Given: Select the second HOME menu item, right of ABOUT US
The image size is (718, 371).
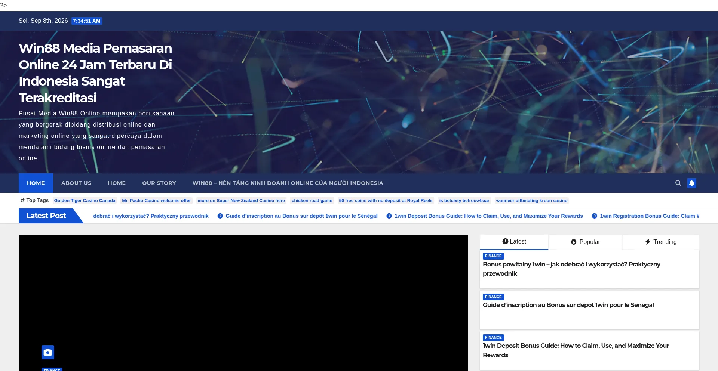Looking at the screenshot, I should (x=117, y=183).
